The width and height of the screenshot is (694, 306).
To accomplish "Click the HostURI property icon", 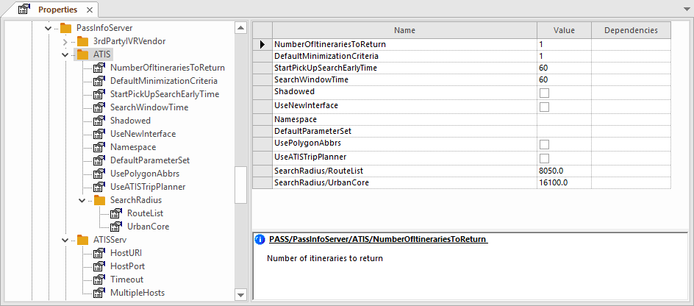I will coord(99,253).
